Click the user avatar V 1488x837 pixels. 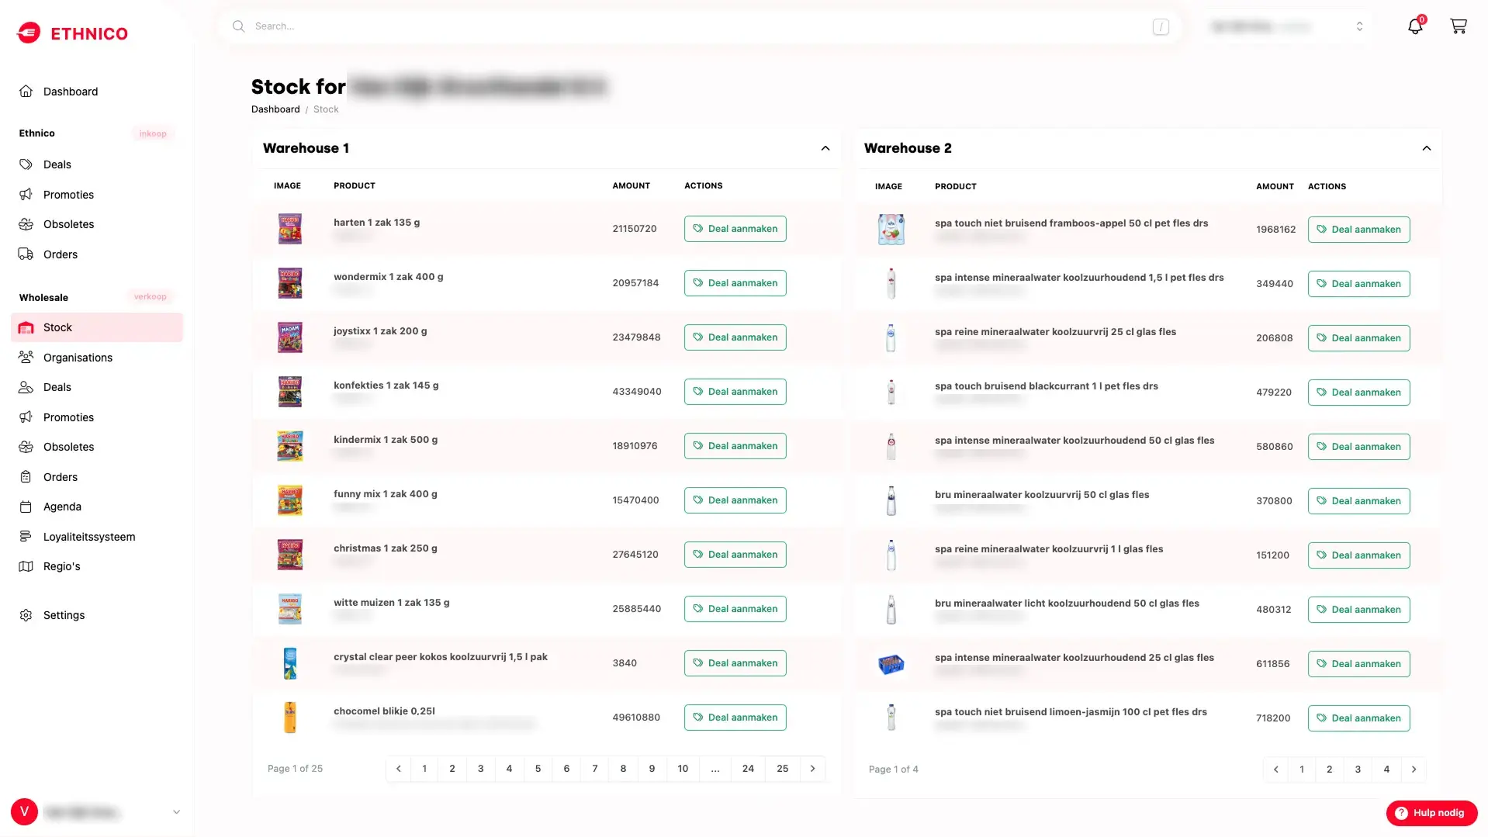pyautogui.click(x=24, y=812)
